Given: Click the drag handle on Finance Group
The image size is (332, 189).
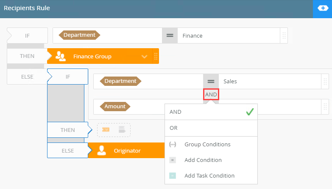Looking at the screenshot, I should pos(156,56).
